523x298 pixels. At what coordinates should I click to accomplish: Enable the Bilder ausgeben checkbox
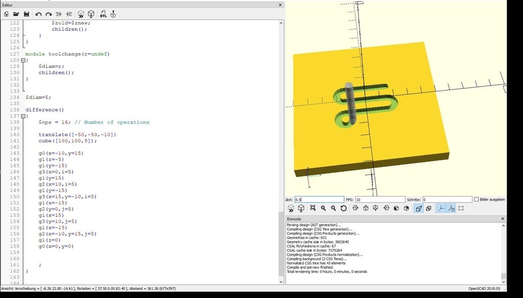[476, 200]
